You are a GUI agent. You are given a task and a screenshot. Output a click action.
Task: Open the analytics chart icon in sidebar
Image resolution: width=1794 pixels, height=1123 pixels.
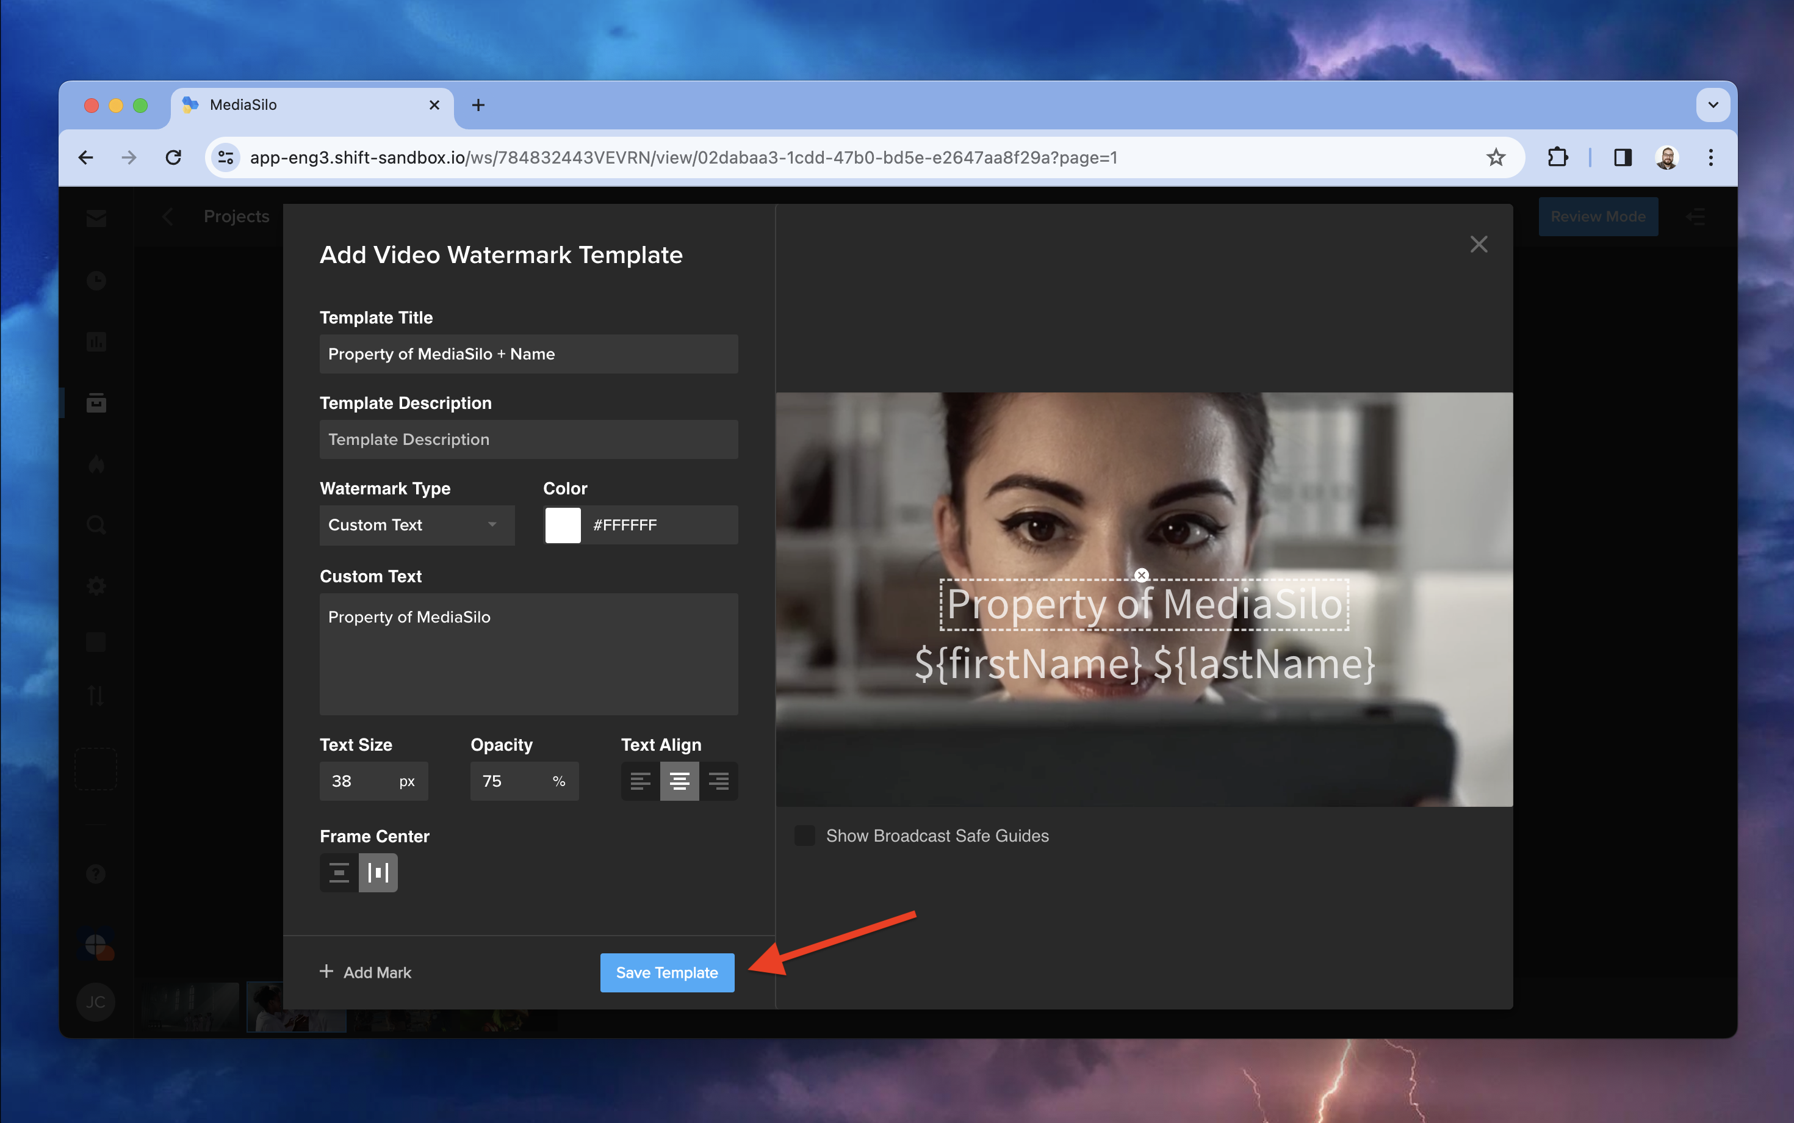point(96,342)
